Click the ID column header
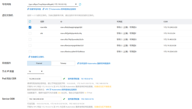192x109 pixels. [61, 22]
